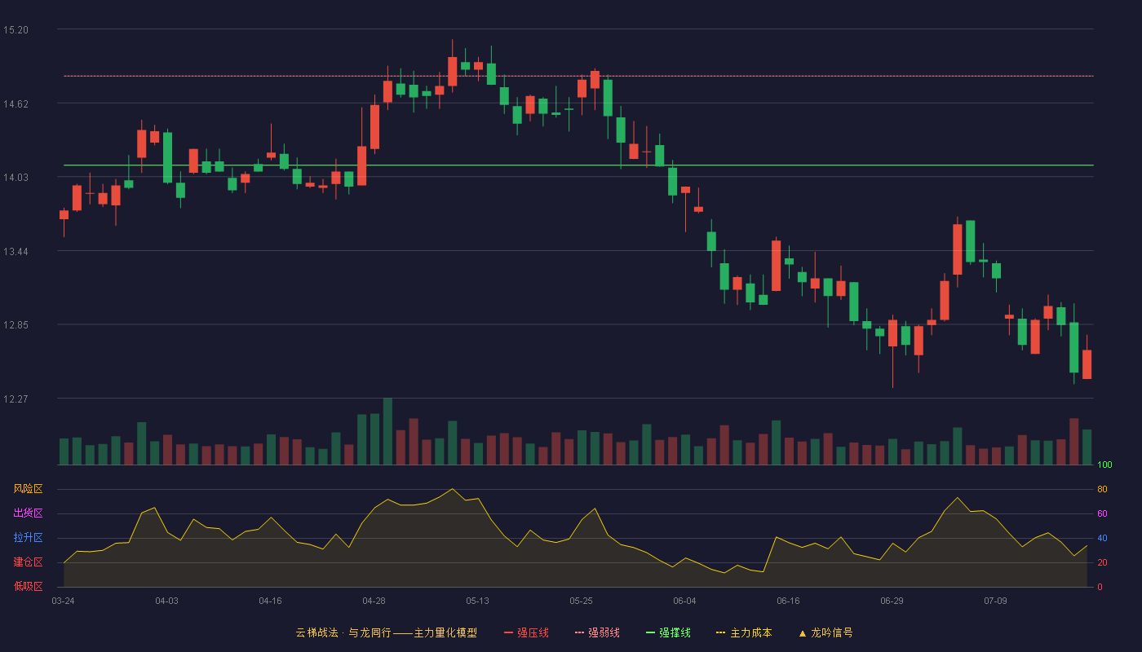Click the 建仓区 zone label
Viewport: 1142px width, 652px height.
point(28,562)
